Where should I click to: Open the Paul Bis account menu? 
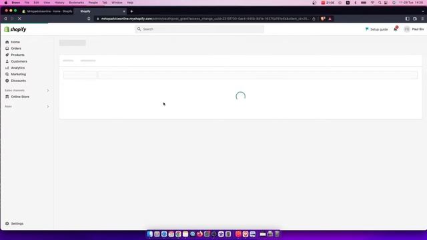click(x=414, y=29)
